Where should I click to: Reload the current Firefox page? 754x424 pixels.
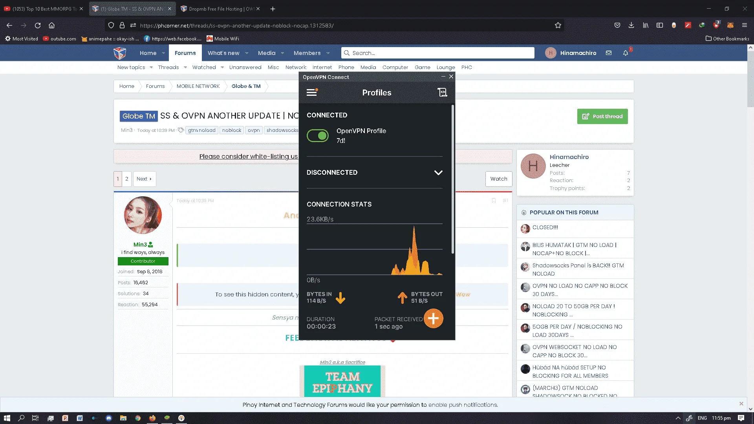click(x=38, y=25)
